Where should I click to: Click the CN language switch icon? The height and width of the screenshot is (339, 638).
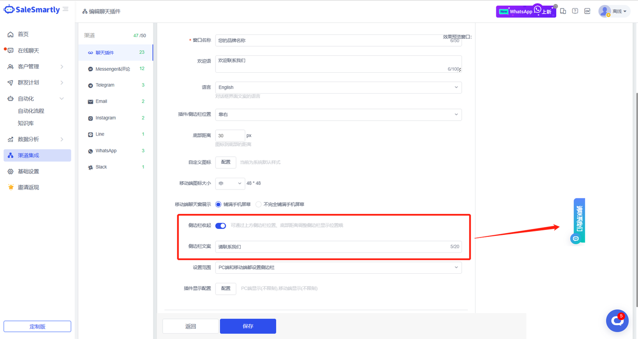pos(587,11)
